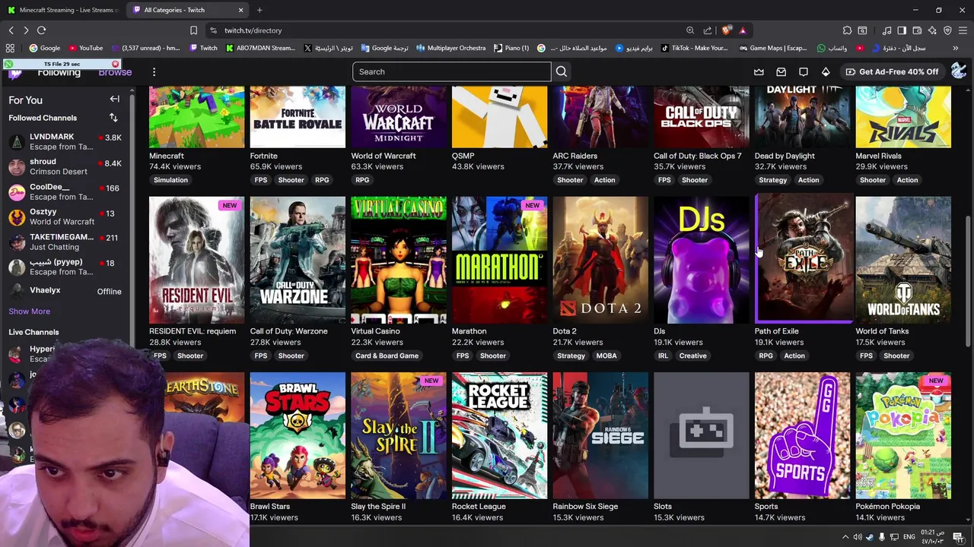Click Brave Rewards triangle icon

tap(743, 30)
